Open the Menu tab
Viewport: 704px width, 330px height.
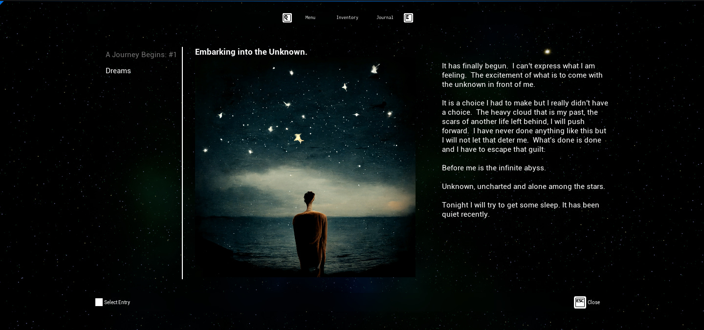pyautogui.click(x=310, y=18)
